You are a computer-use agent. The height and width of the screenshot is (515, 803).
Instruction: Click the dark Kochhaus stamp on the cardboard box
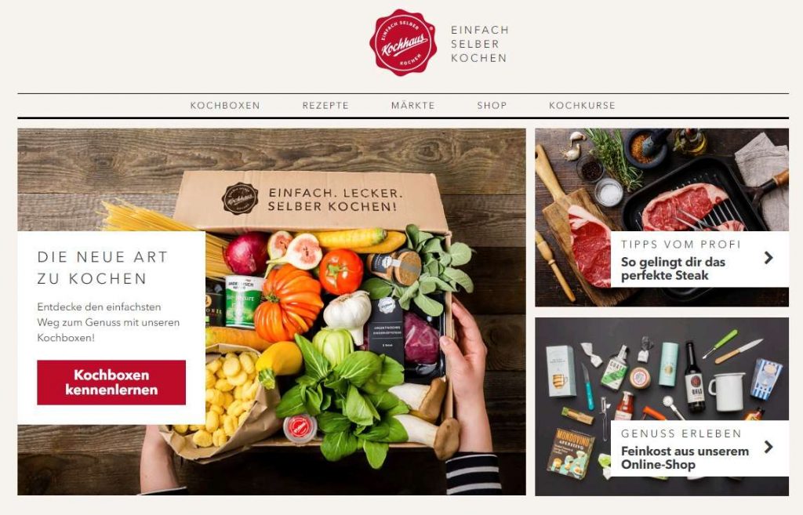[240, 198]
